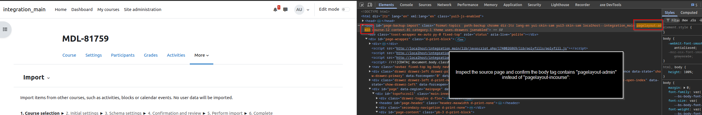Switch to the Application tab
Image resolution: width=702 pixels, height=115 pixels.
click(x=512, y=5)
